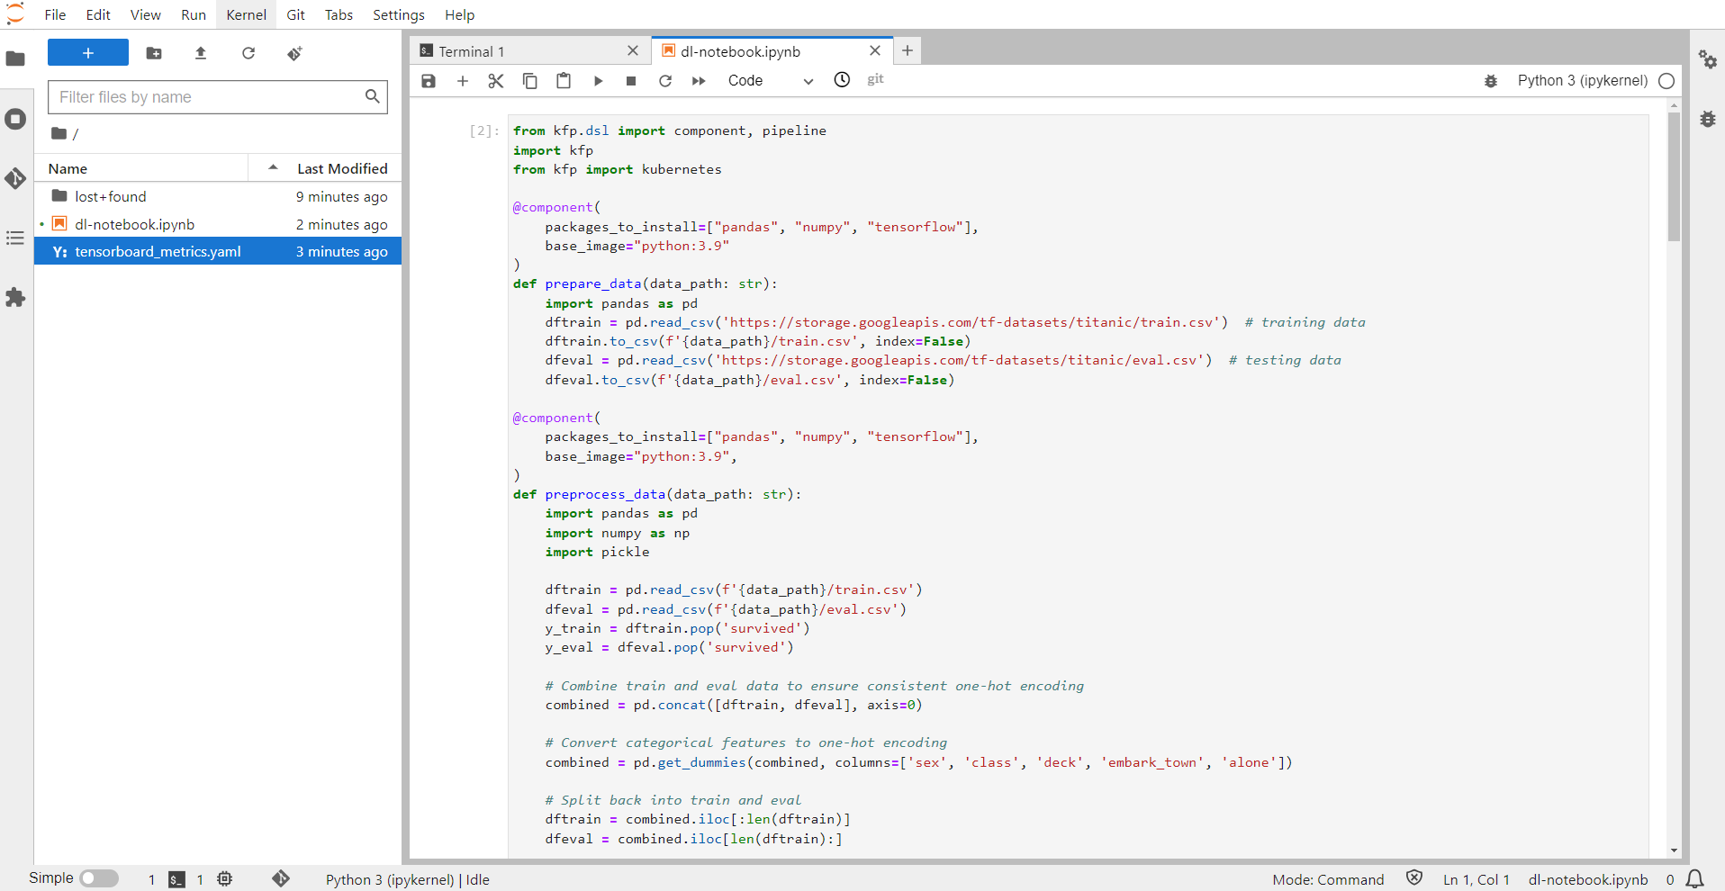Image resolution: width=1725 pixels, height=891 pixels.
Task: Click Mode: Command status text
Action: tap(1328, 879)
